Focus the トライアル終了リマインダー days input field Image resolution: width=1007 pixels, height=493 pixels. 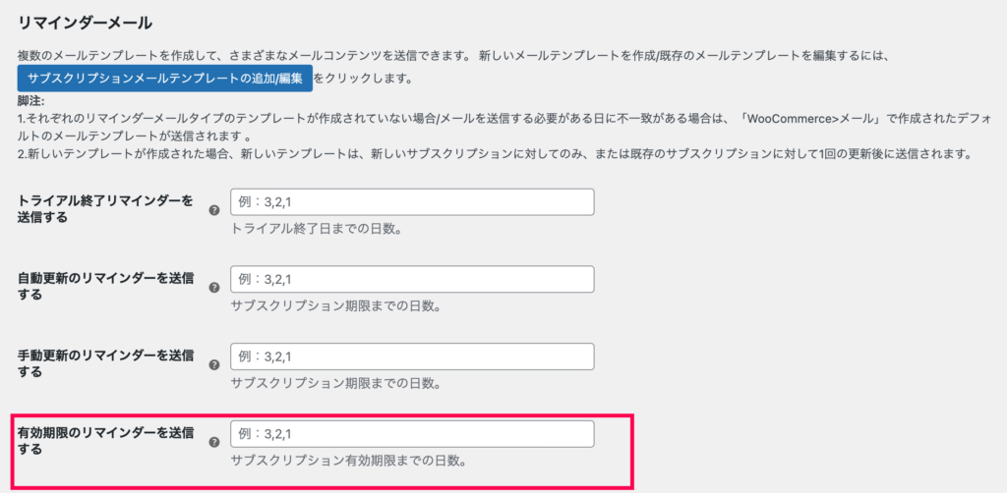point(412,202)
